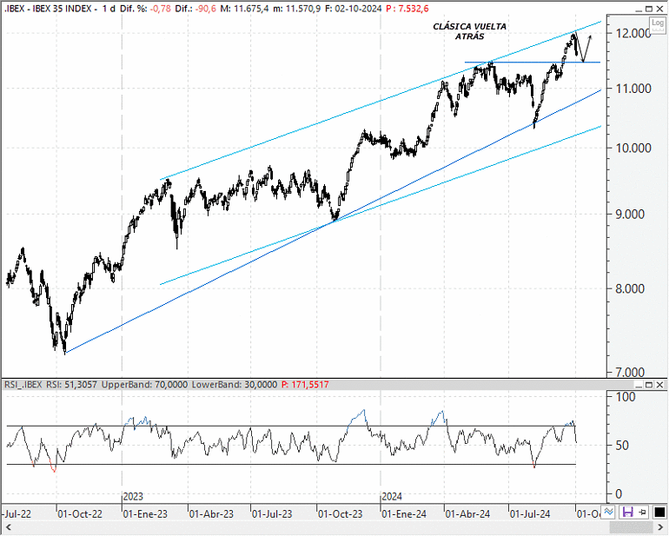The image size is (669, 536).
Task: Click the 'Dif.: -90,6' value in header
Action: (x=195, y=9)
